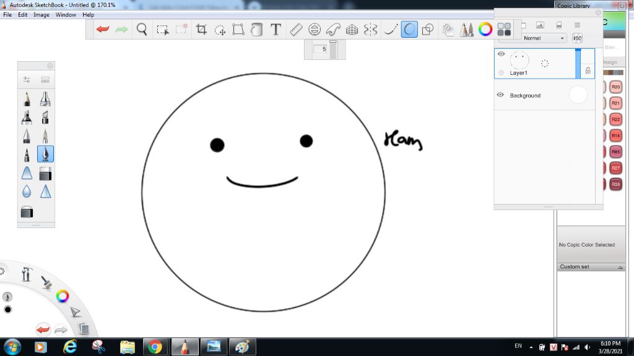Open the Edit menu

pyautogui.click(x=23, y=15)
